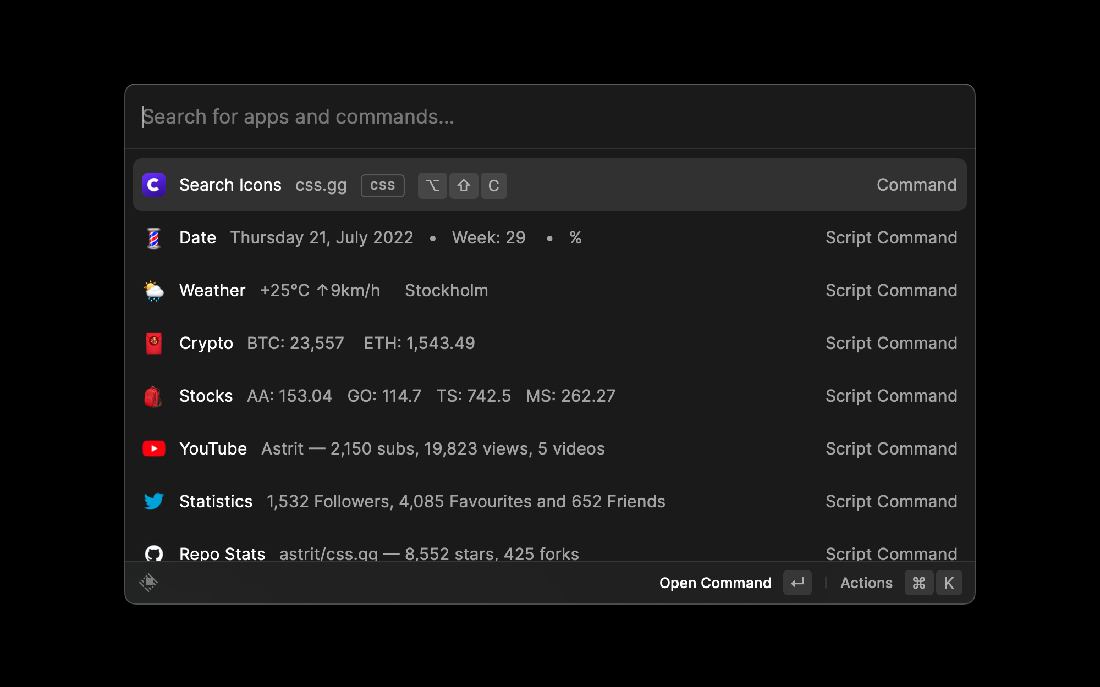1100x687 pixels.
Task: Open the Actions menu
Action: point(866,583)
